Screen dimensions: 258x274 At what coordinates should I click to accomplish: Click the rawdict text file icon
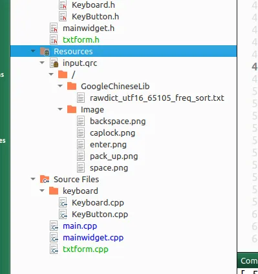coord(81,98)
